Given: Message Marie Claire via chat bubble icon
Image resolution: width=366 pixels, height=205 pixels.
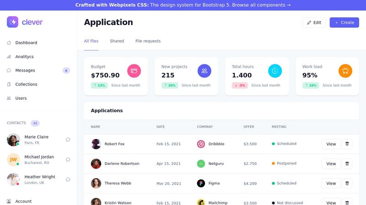Looking at the screenshot, I should 68,140.
